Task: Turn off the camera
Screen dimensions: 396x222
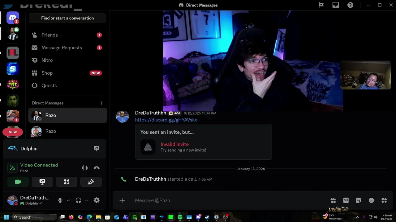Action: pos(18,182)
